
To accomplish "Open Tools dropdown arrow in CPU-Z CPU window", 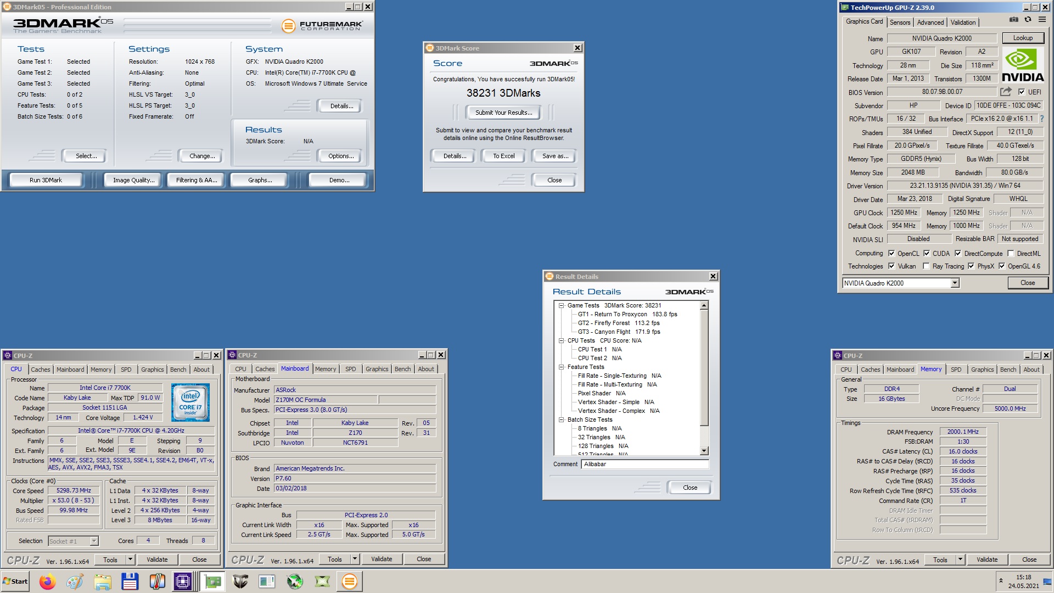I will coord(131,560).
